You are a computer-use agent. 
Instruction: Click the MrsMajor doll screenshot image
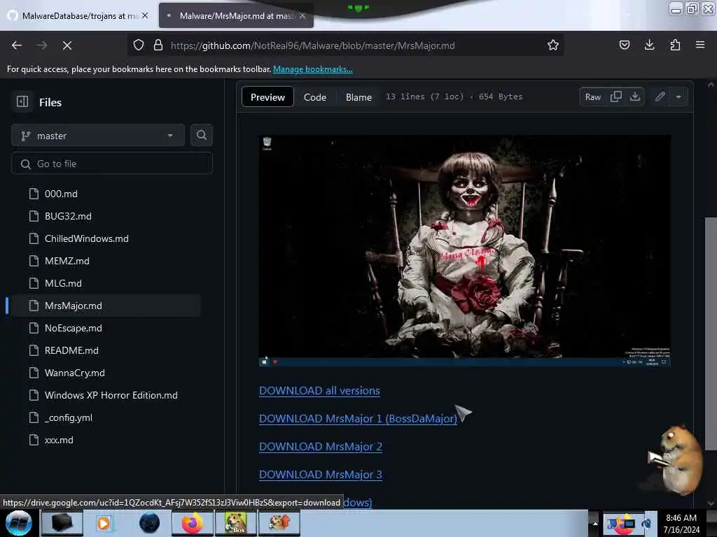point(465,251)
